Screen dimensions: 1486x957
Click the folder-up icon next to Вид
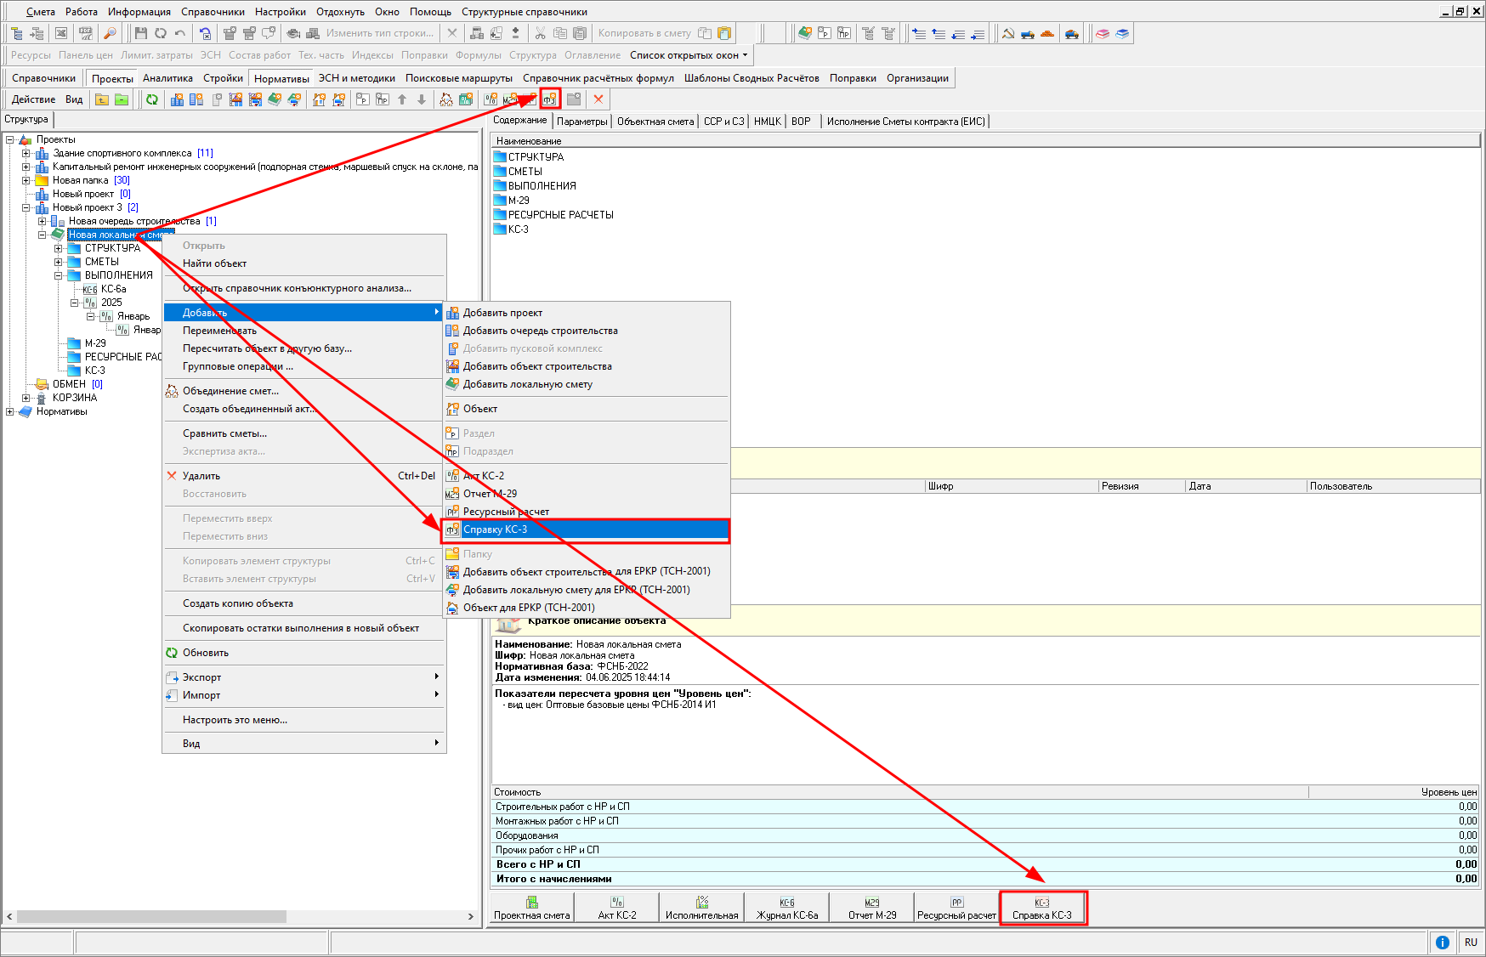[x=102, y=99]
